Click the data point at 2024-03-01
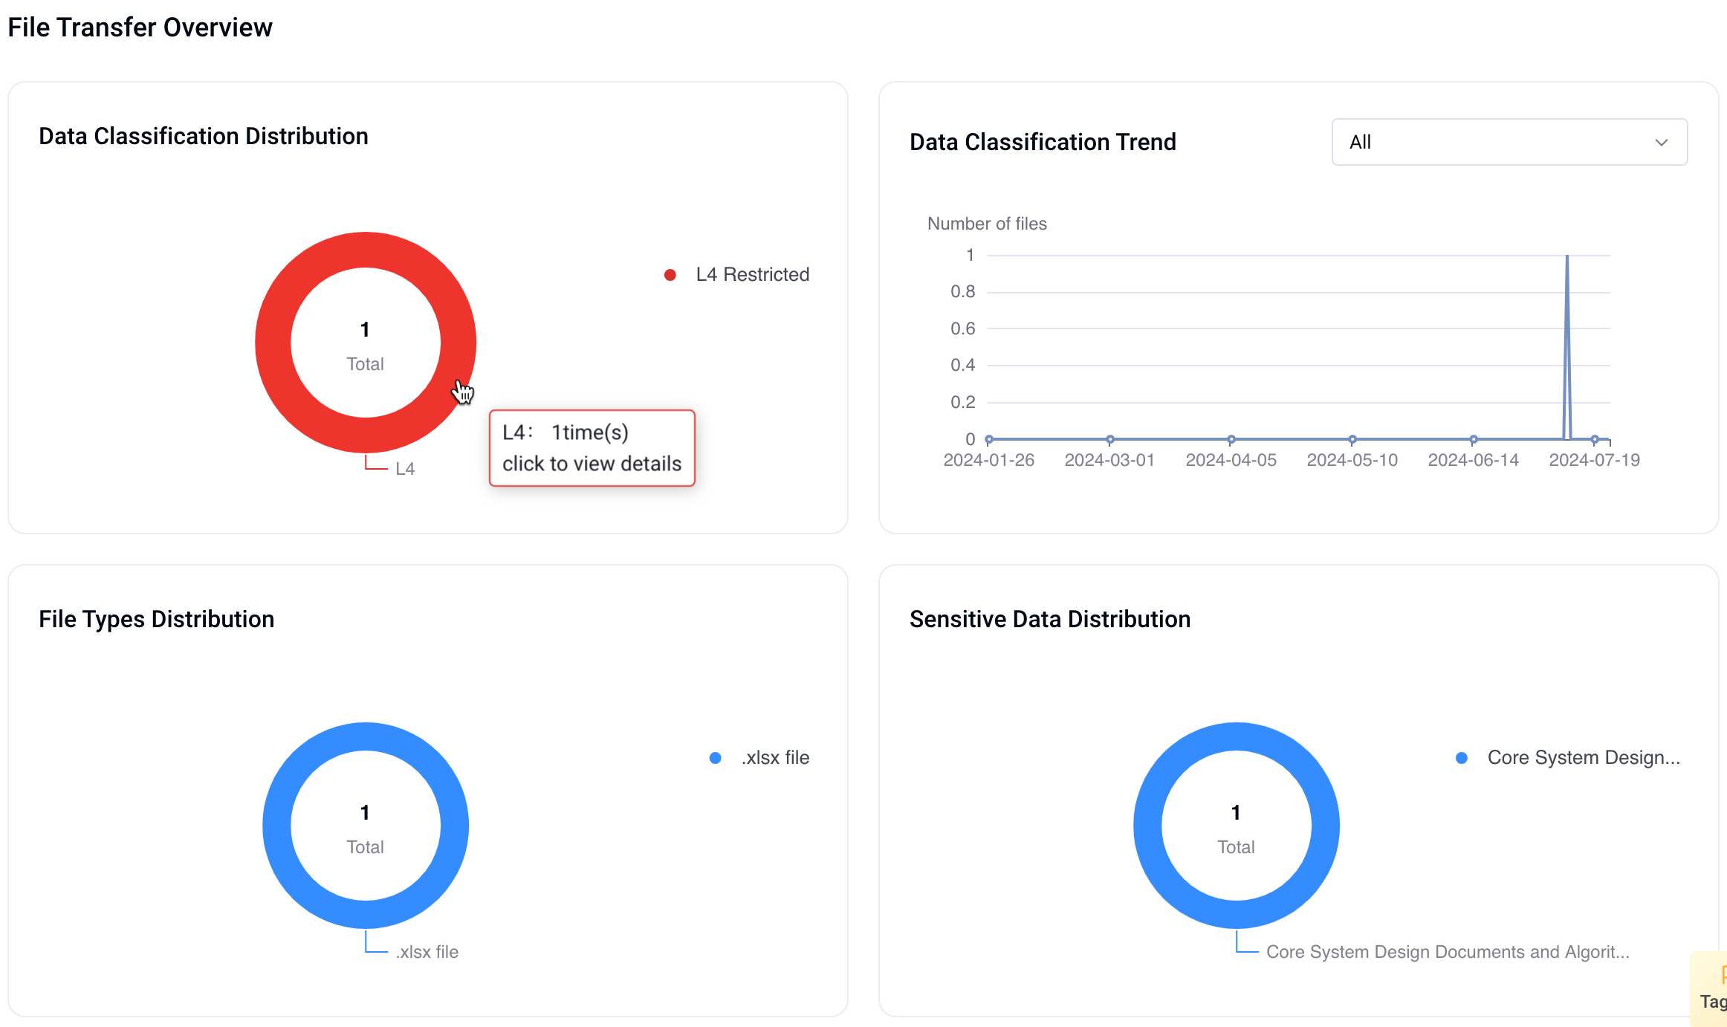 pos(1110,439)
